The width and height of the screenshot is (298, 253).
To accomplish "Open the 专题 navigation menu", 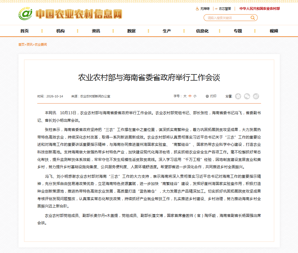I will click(238, 31).
